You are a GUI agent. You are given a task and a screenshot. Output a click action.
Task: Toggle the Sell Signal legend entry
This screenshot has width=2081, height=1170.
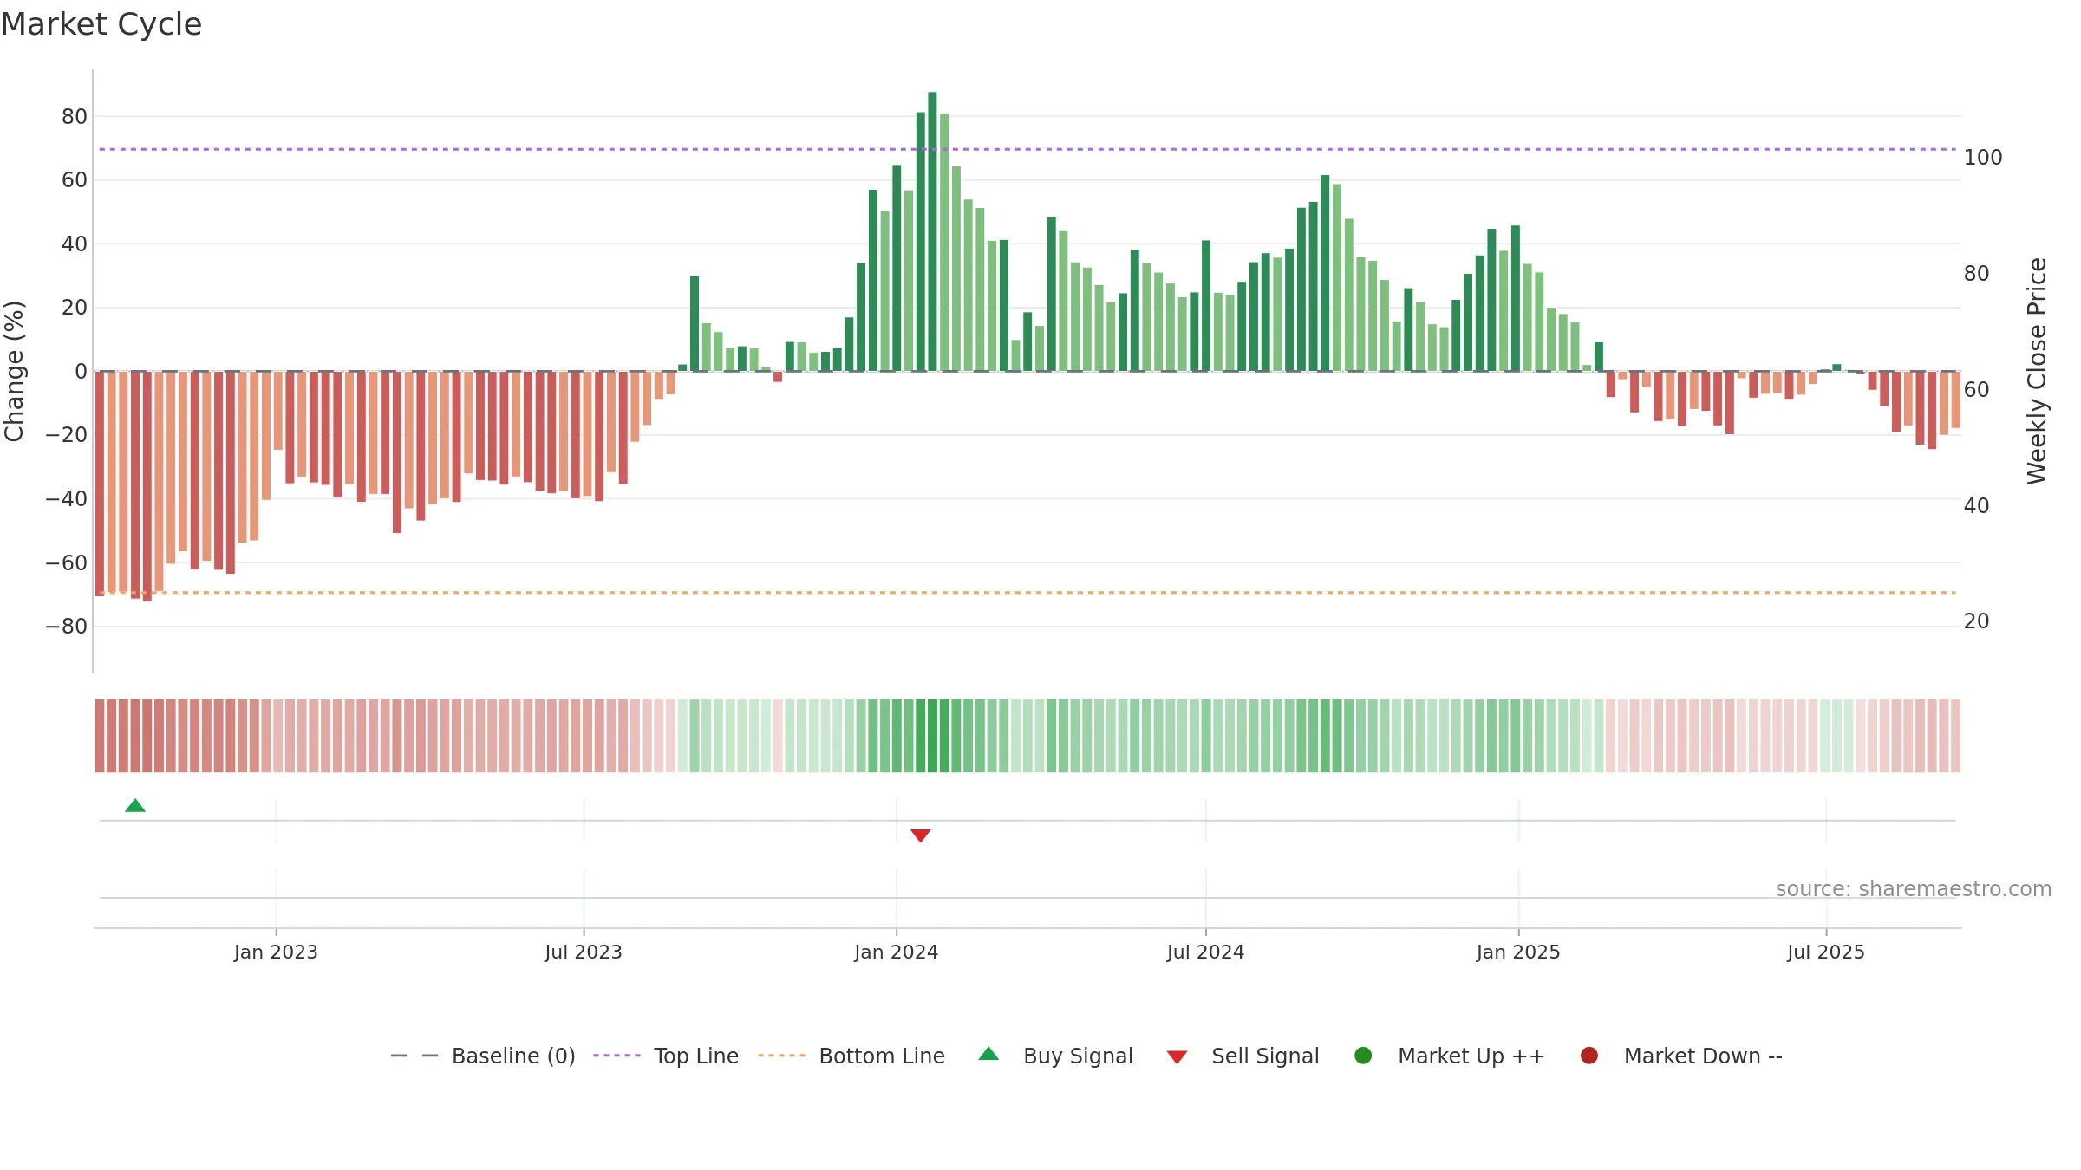tap(1243, 1056)
